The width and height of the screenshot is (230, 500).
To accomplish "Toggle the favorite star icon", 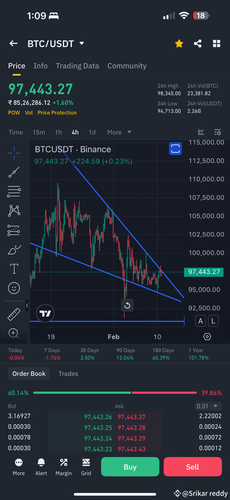I will (179, 43).
